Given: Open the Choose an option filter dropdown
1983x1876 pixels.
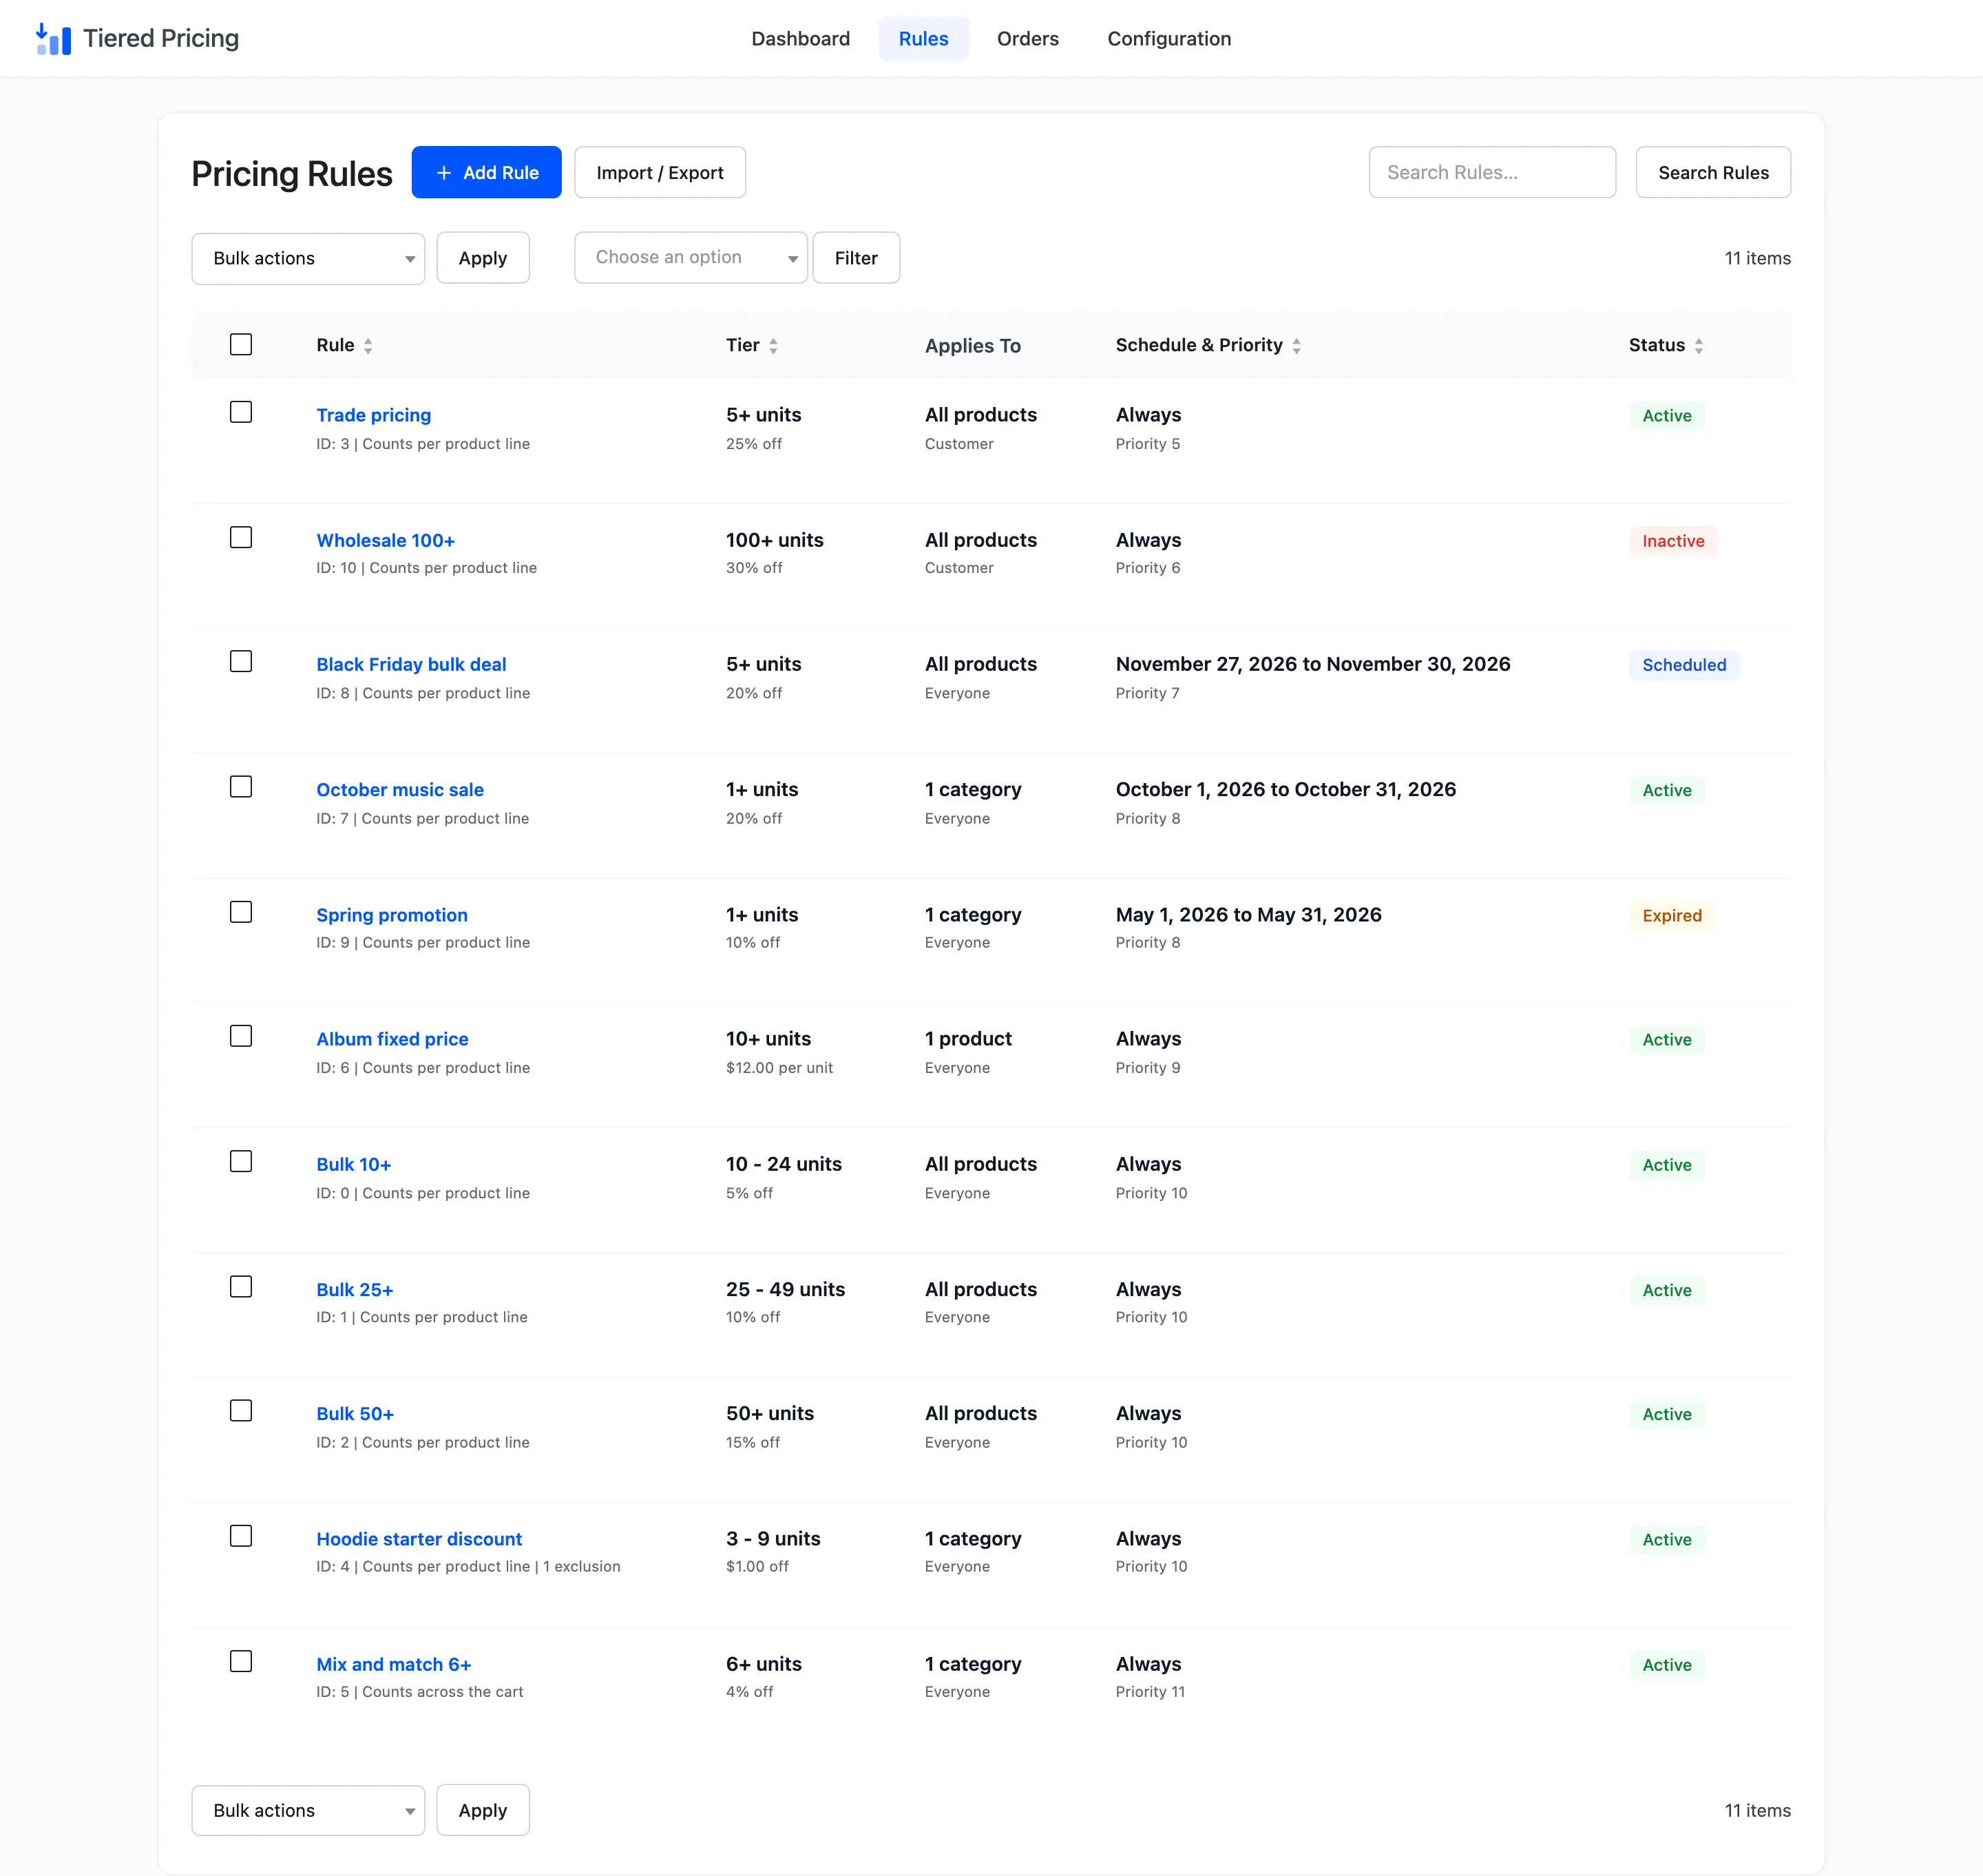Looking at the screenshot, I should tap(691, 258).
